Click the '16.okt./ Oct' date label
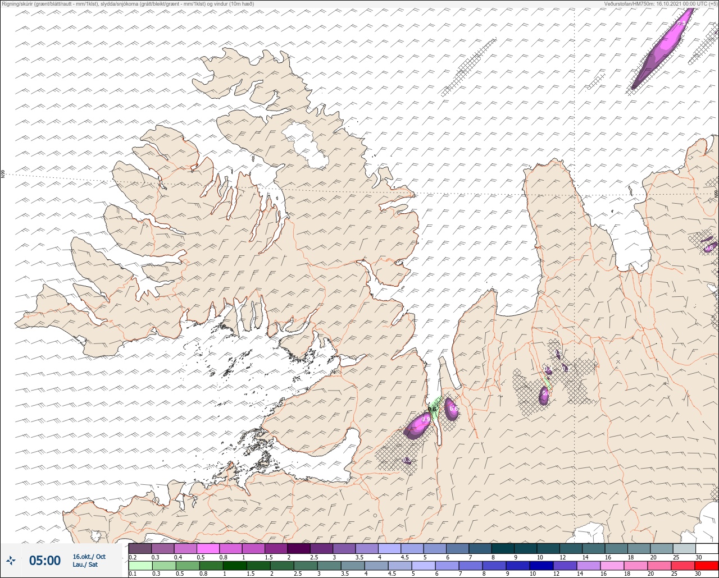Screen dimensions: 719x578 point(89,557)
